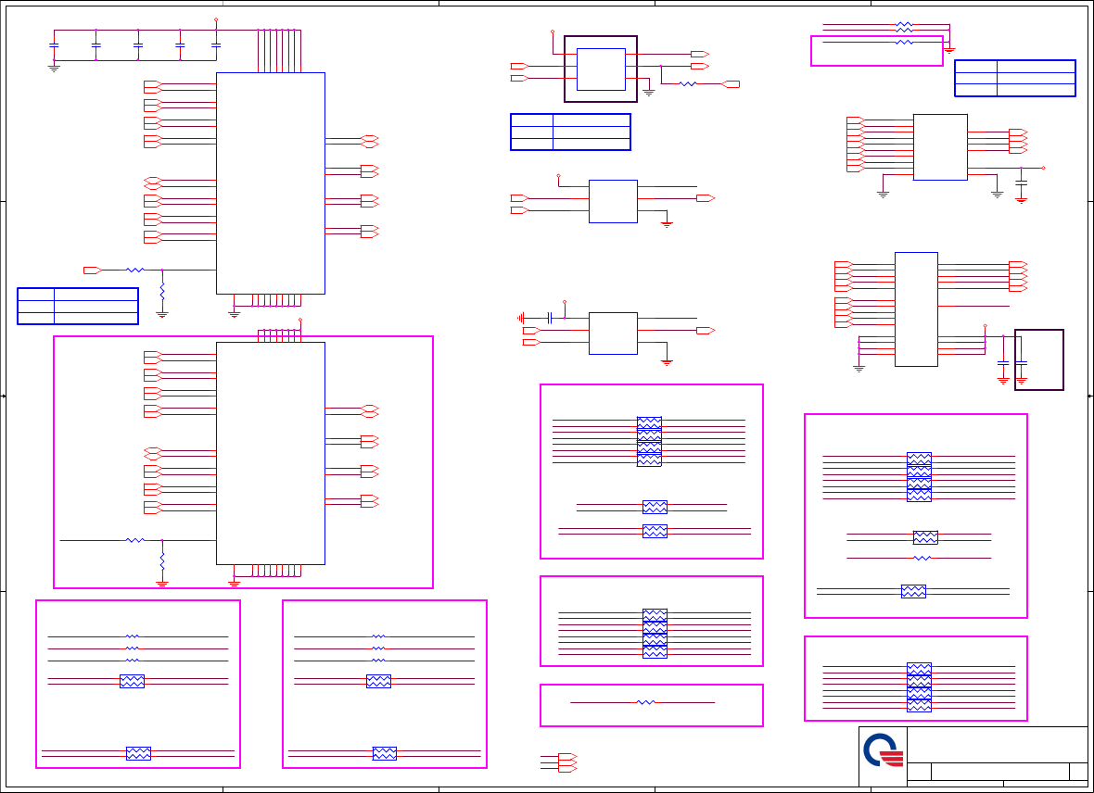Viewport: 1094px width, 793px height.
Task: Click the blue-and-red company logo in title block
Action: pyautogui.click(x=884, y=750)
